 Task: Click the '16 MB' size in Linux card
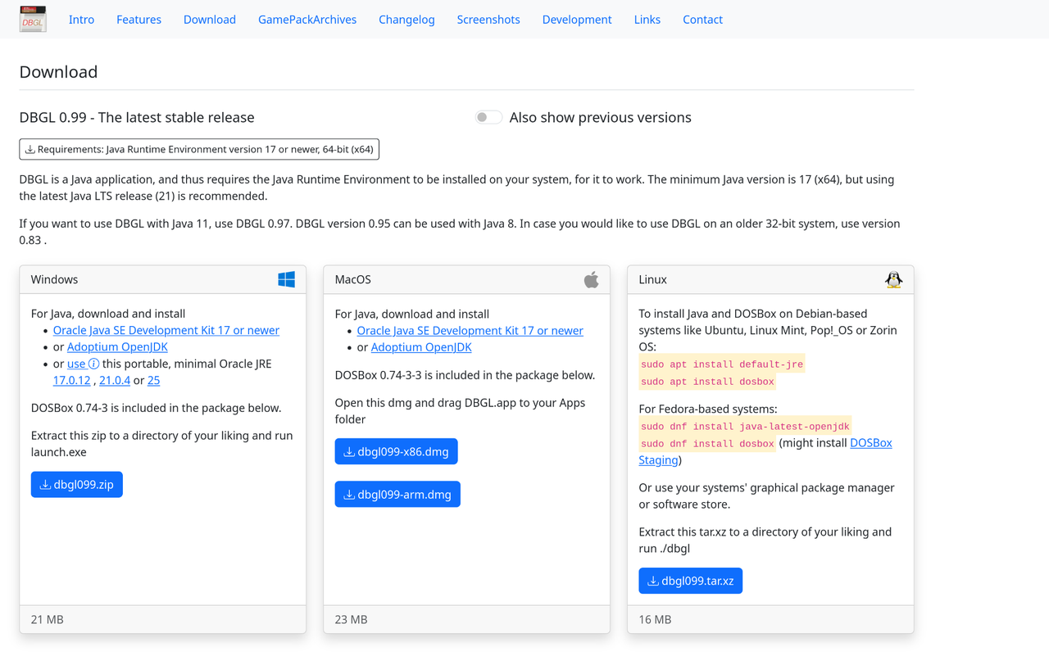pyautogui.click(x=656, y=620)
